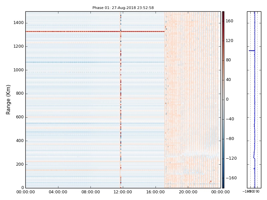The image size is (267, 200).
Task: Click the 04:00:00 time axis label
Action: coord(58,192)
